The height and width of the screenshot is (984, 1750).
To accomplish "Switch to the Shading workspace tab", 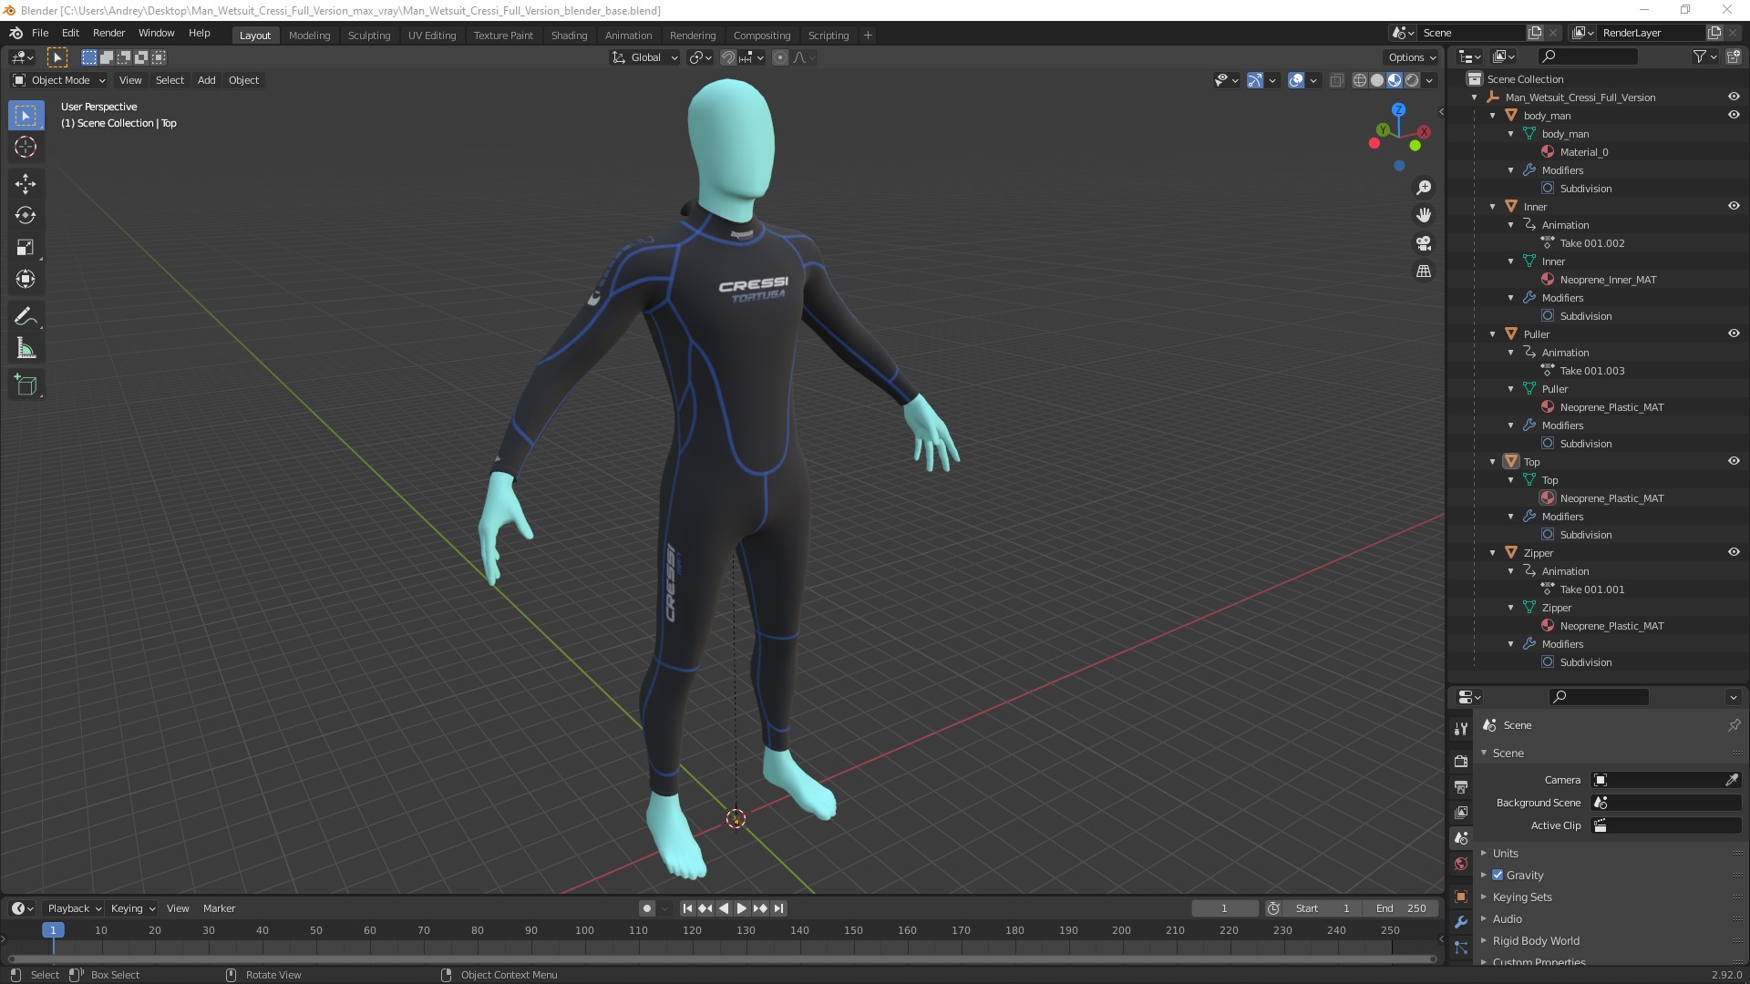I will [569, 36].
